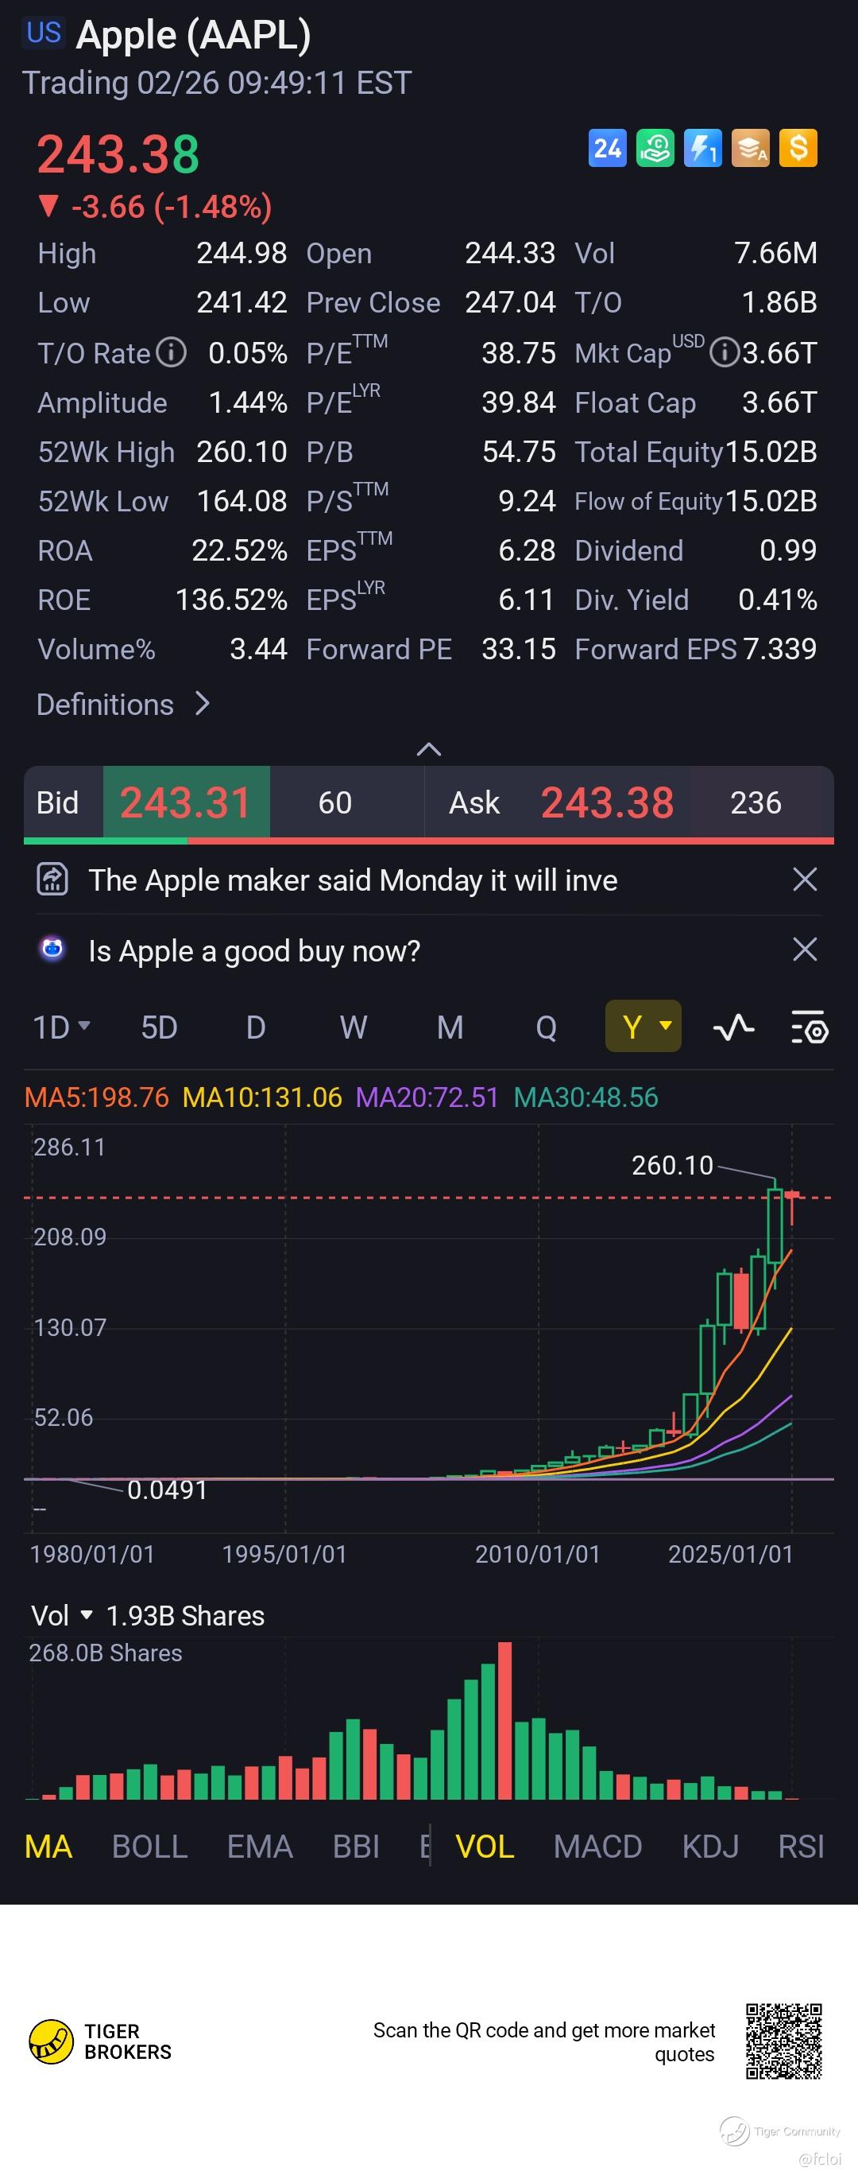Screen dimensions: 858x2179
Task: Tap the Tiger Brokers logo
Action: tap(100, 2041)
